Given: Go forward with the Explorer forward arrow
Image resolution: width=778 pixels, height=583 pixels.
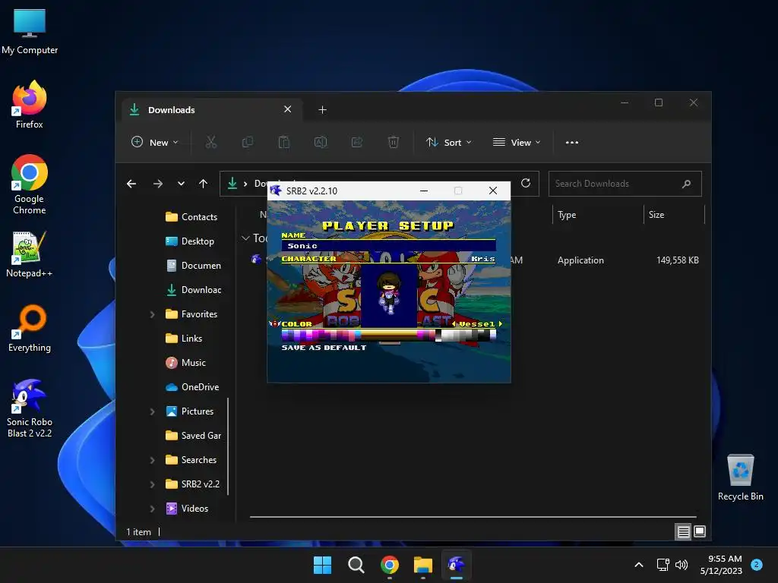Looking at the screenshot, I should [158, 184].
